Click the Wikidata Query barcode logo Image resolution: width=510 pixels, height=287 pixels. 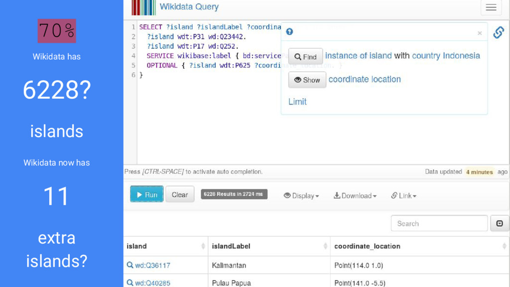pyautogui.click(x=144, y=7)
